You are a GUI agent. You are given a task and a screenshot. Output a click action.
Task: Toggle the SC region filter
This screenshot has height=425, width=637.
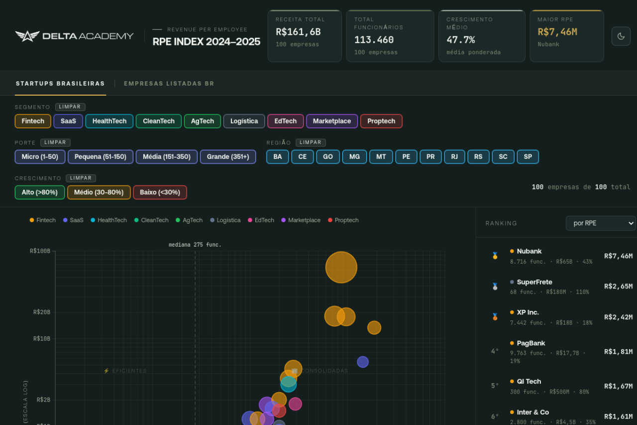[x=503, y=157]
